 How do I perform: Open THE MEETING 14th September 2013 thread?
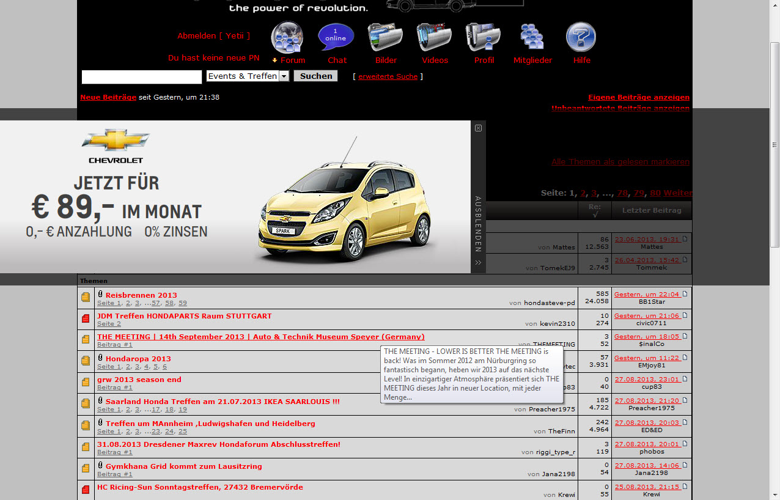[x=261, y=337]
